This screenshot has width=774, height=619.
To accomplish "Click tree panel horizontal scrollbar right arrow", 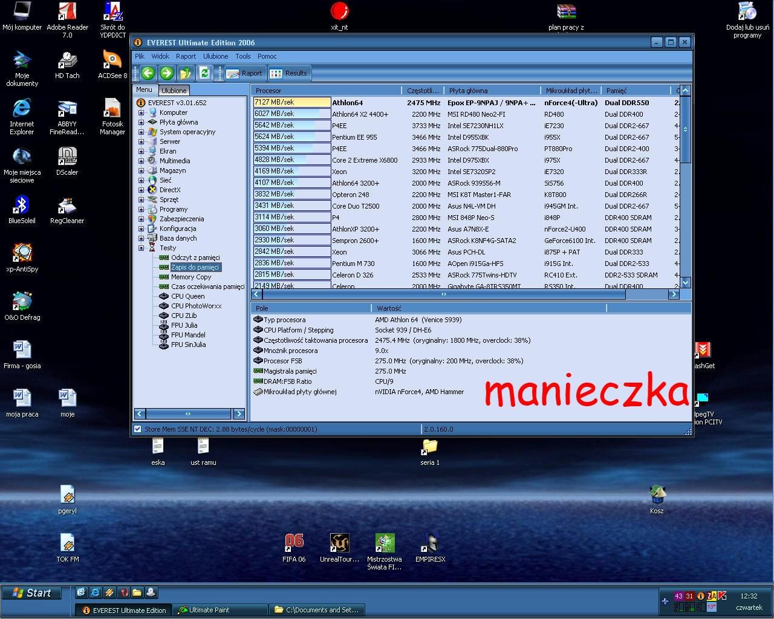I will [239, 414].
